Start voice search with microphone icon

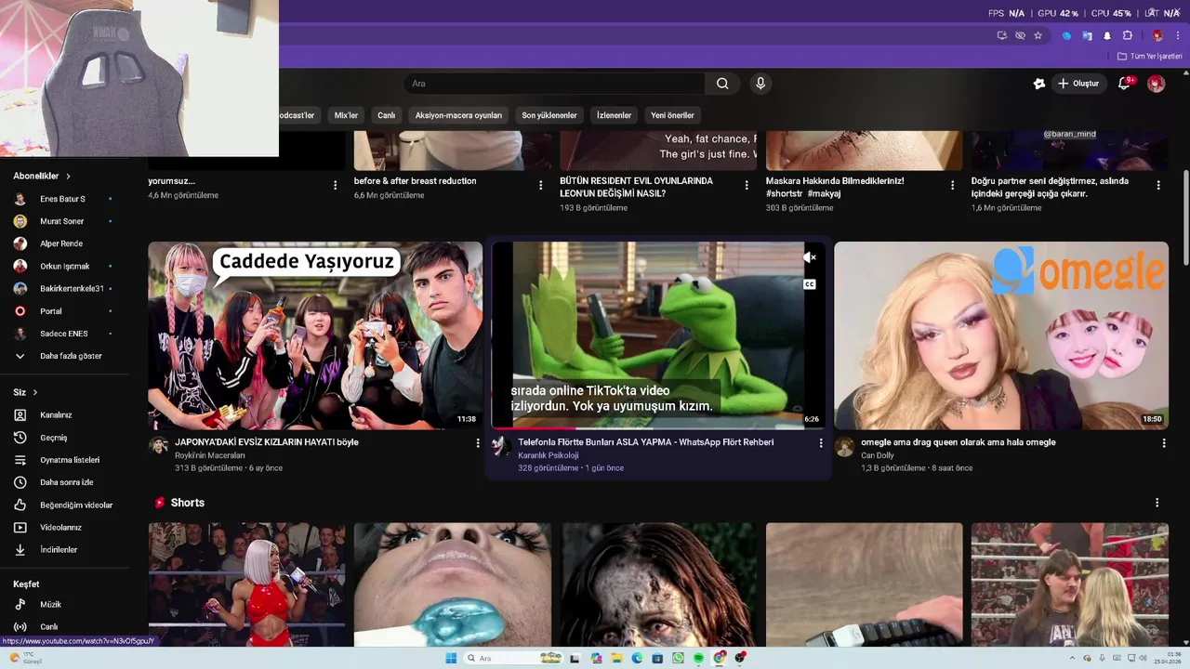[x=760, y=84]
